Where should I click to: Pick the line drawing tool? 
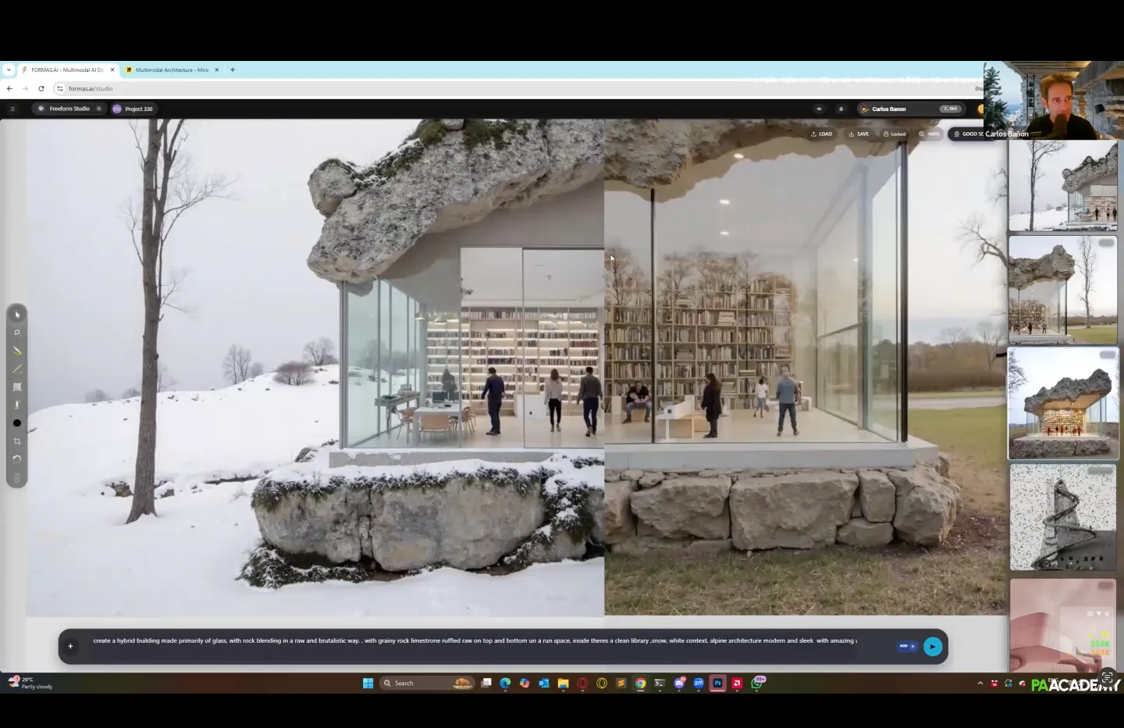17,369
